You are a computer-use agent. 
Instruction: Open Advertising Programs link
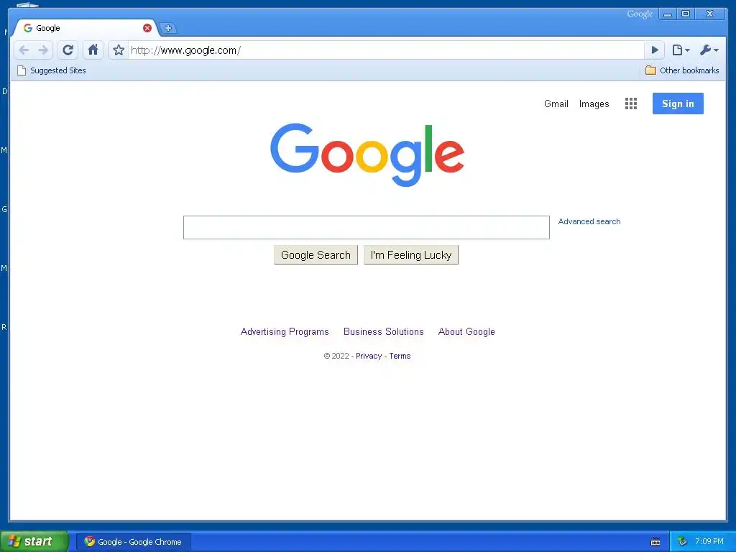tap(285, 332)
